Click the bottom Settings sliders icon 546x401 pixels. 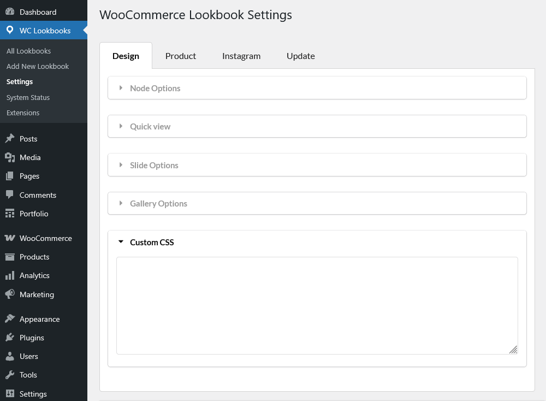pyautogui.click(x=10, y=393)
